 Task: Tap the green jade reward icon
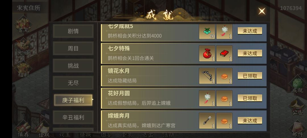[x=207, y=31]
